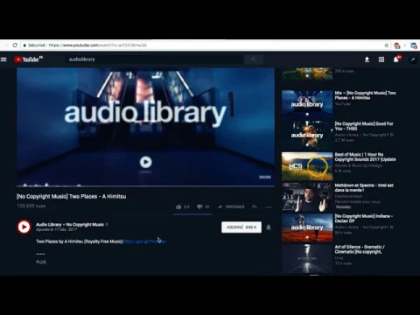
Task: Open the YouTube hamburger menu
Action: (x=3, y=59)
